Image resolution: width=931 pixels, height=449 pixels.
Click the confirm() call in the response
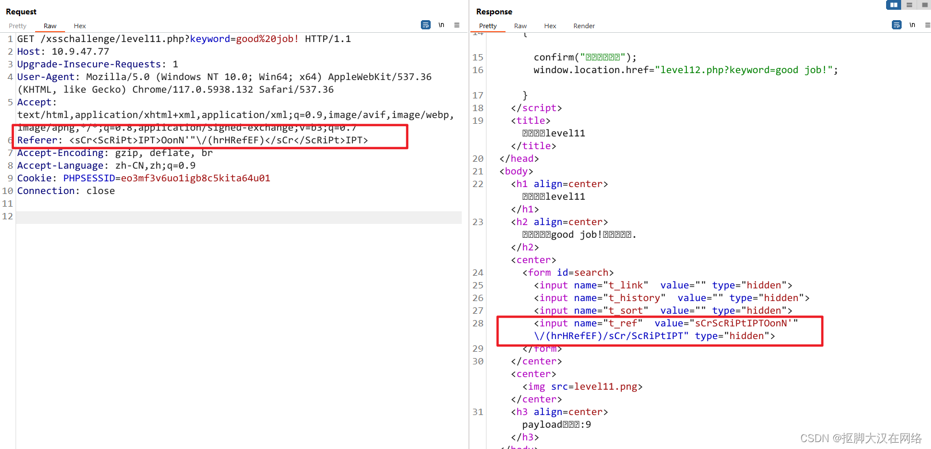(585, 57)
